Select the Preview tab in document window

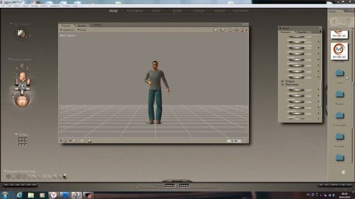(x=66, y=25)
